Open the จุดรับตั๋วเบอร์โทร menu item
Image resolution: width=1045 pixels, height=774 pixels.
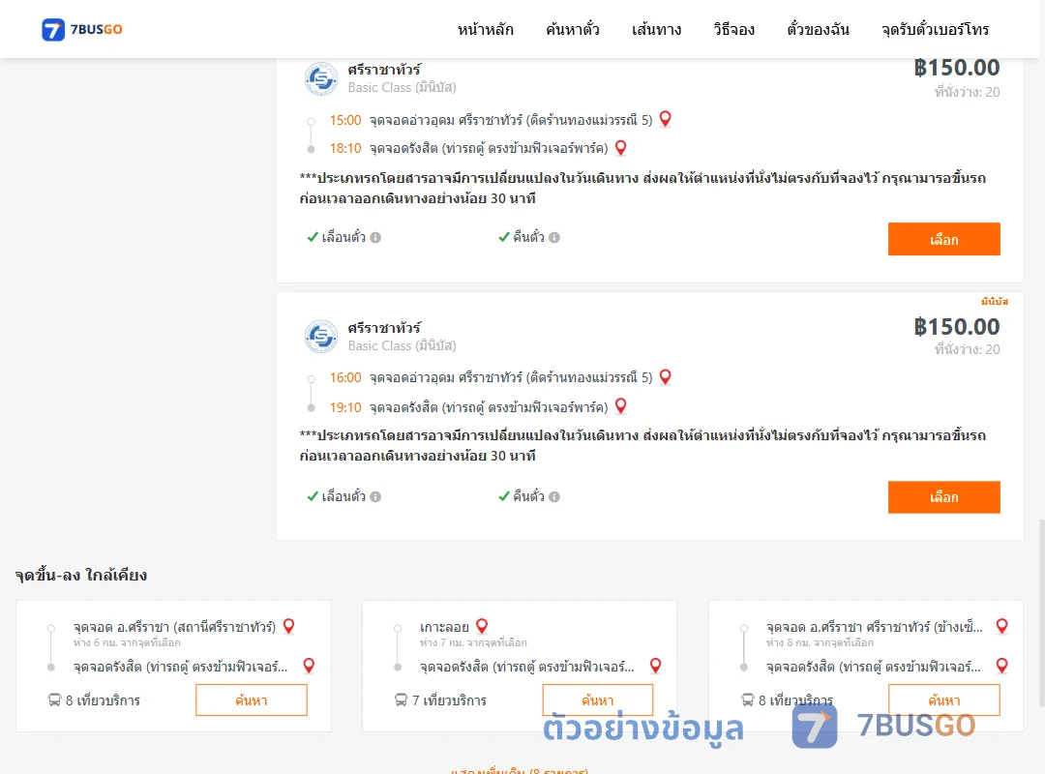[x=935, y=29]
